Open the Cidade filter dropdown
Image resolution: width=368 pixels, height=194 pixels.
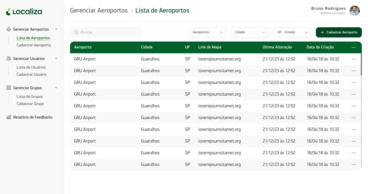point(250,32)
